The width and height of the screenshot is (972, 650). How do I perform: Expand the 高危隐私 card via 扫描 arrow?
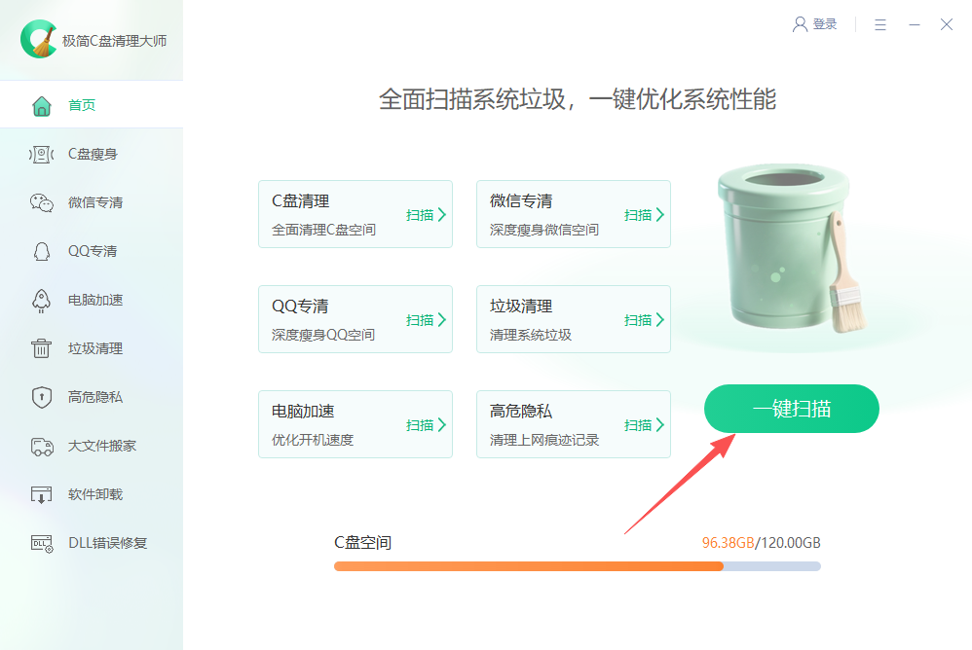tap(643, 424)
